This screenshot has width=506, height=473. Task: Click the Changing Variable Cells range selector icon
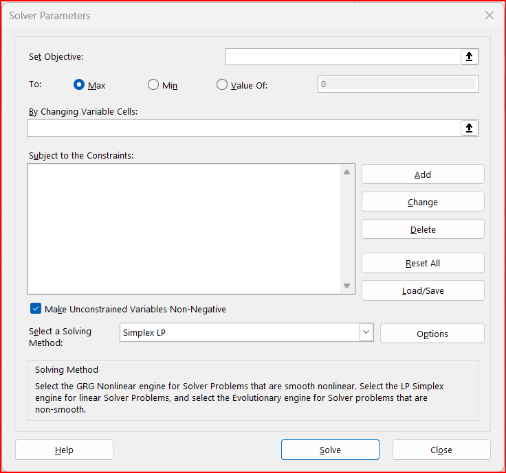469,128
